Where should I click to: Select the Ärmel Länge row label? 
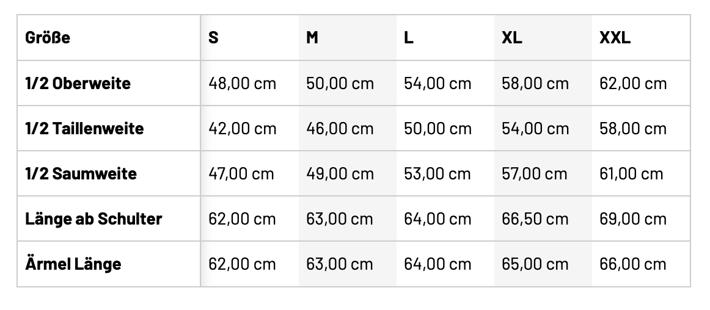(73, 264)
